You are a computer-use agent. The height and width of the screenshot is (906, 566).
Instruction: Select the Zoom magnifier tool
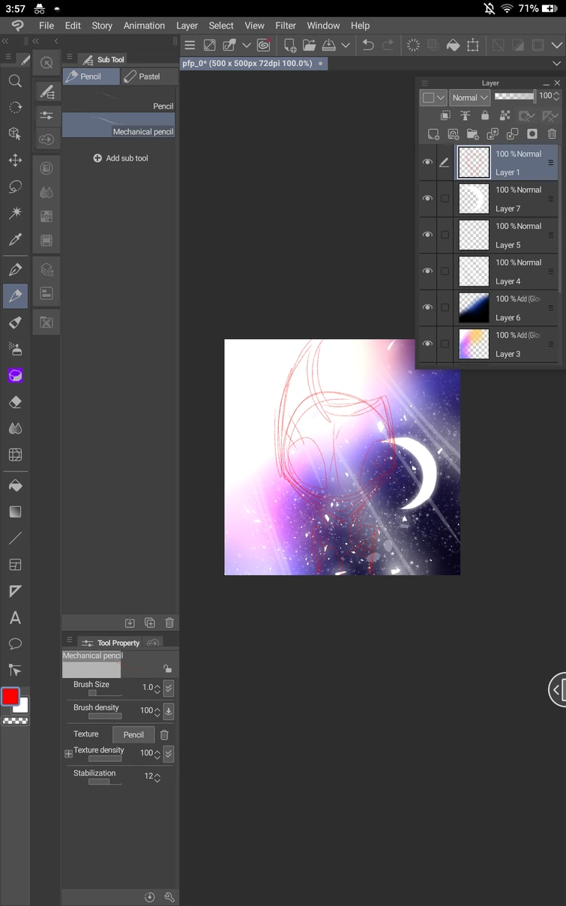point(15,81)
